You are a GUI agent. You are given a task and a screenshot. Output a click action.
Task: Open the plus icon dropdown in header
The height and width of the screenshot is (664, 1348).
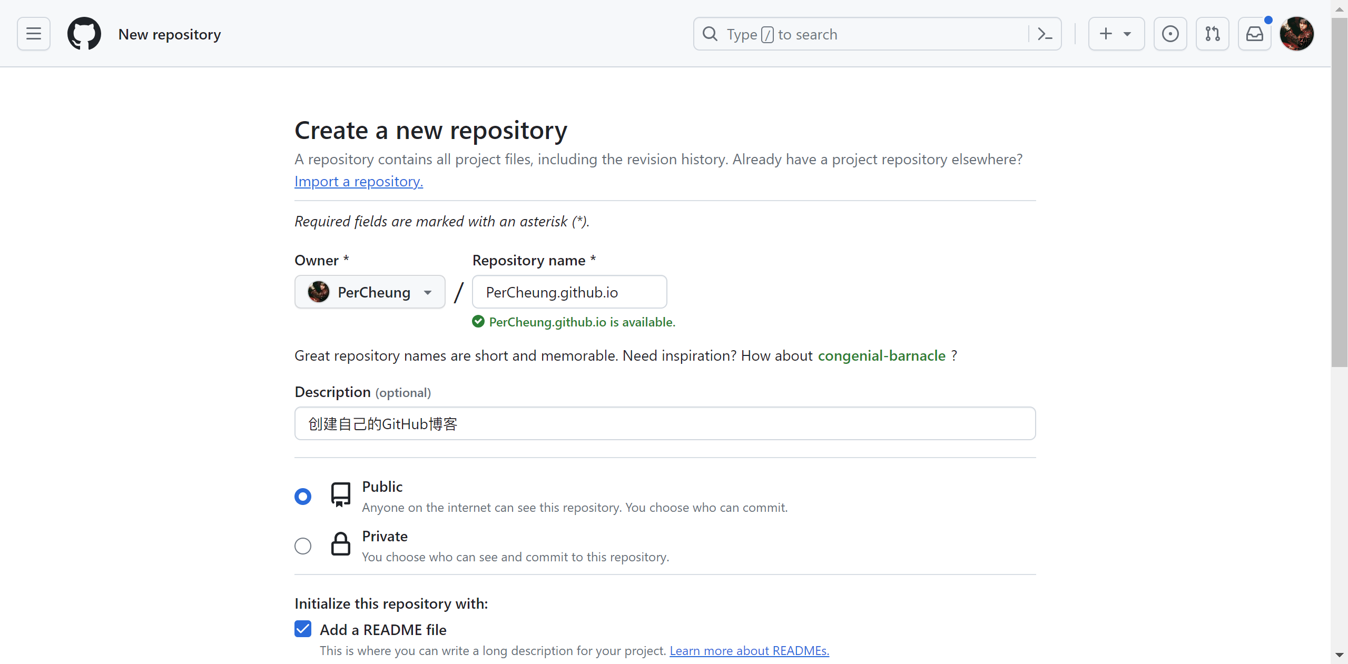point(1106,34)
